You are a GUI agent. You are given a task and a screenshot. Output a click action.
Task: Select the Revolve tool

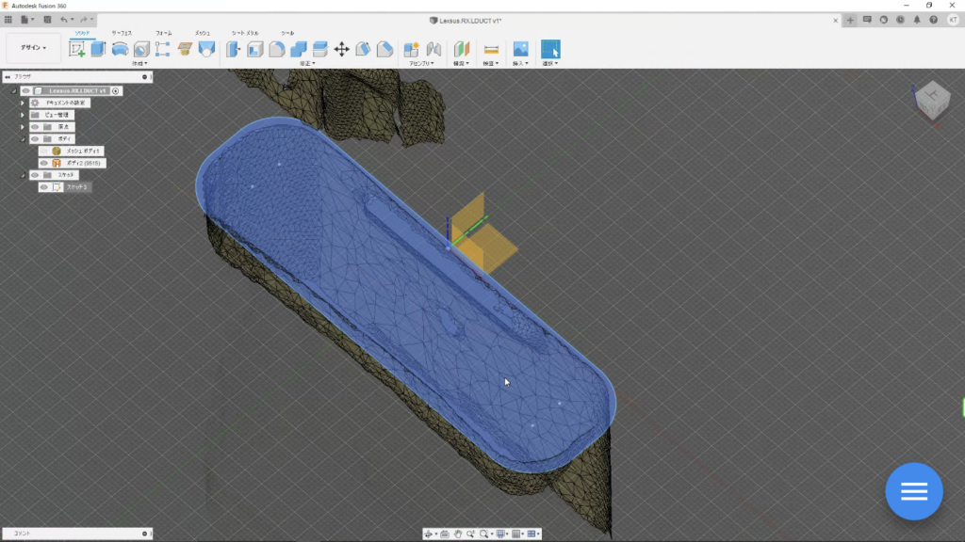(120, 49)
